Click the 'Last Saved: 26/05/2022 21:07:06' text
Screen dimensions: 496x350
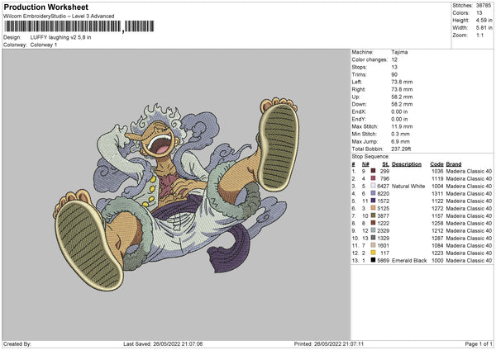pos(163,343)
